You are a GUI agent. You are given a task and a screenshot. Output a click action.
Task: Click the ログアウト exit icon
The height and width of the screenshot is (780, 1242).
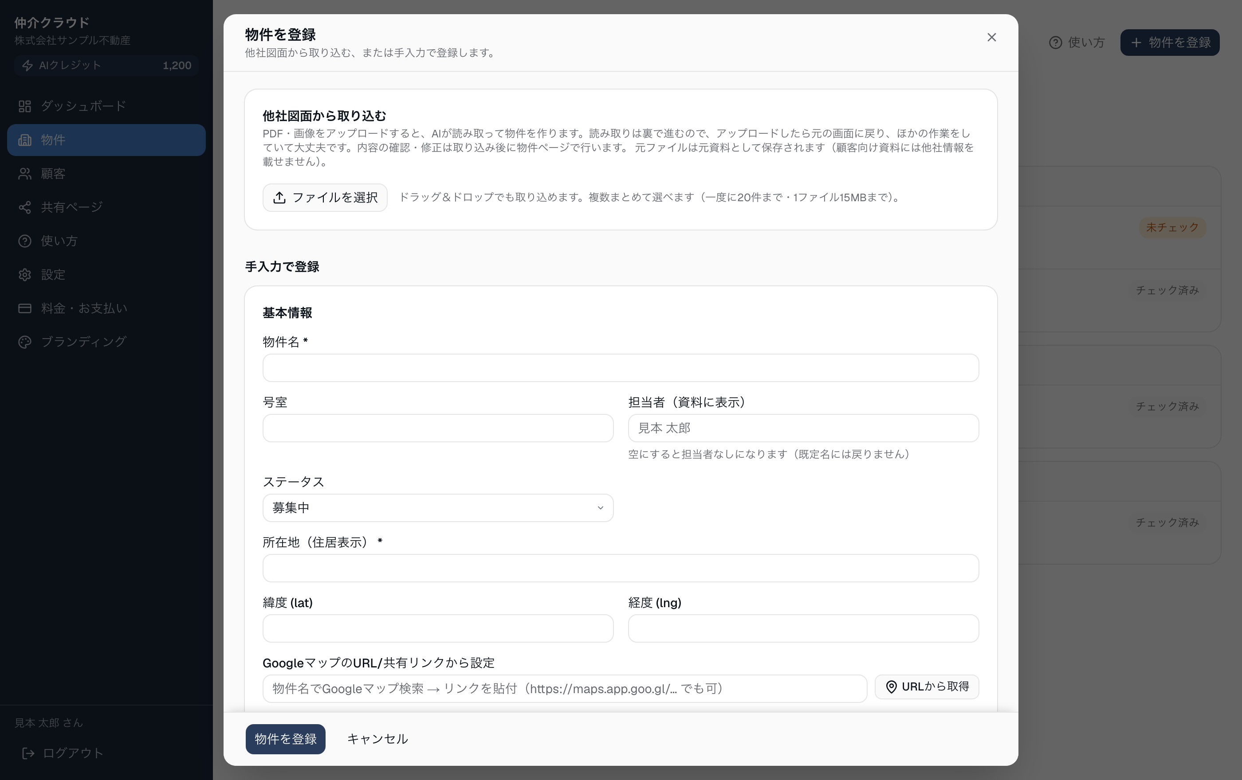[x=28, y=753]
